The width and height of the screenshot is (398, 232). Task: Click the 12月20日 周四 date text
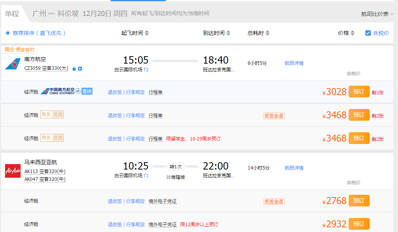(x=105, y=14)
